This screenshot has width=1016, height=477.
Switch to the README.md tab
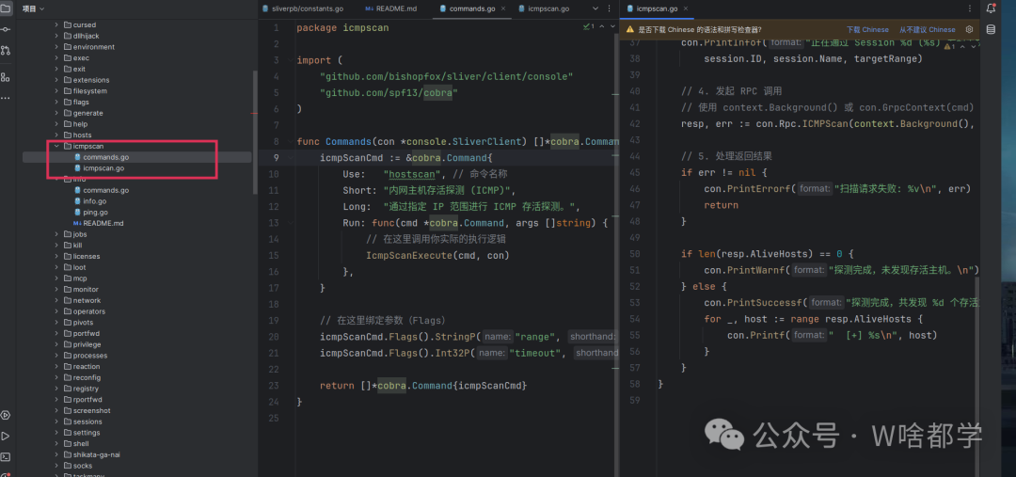tap(396, 8)
